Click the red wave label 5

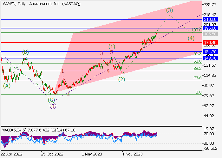[111, 52]
